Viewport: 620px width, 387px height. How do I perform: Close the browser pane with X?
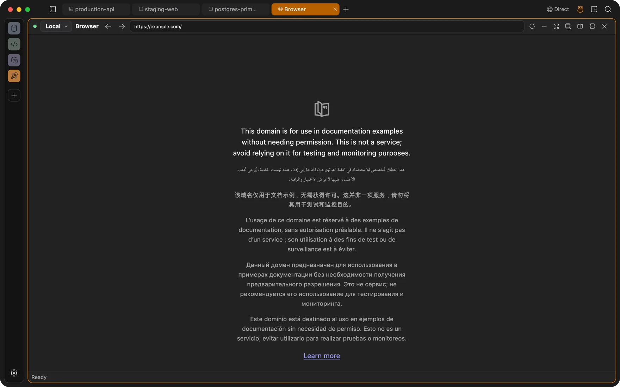click(x=604, y=26)
